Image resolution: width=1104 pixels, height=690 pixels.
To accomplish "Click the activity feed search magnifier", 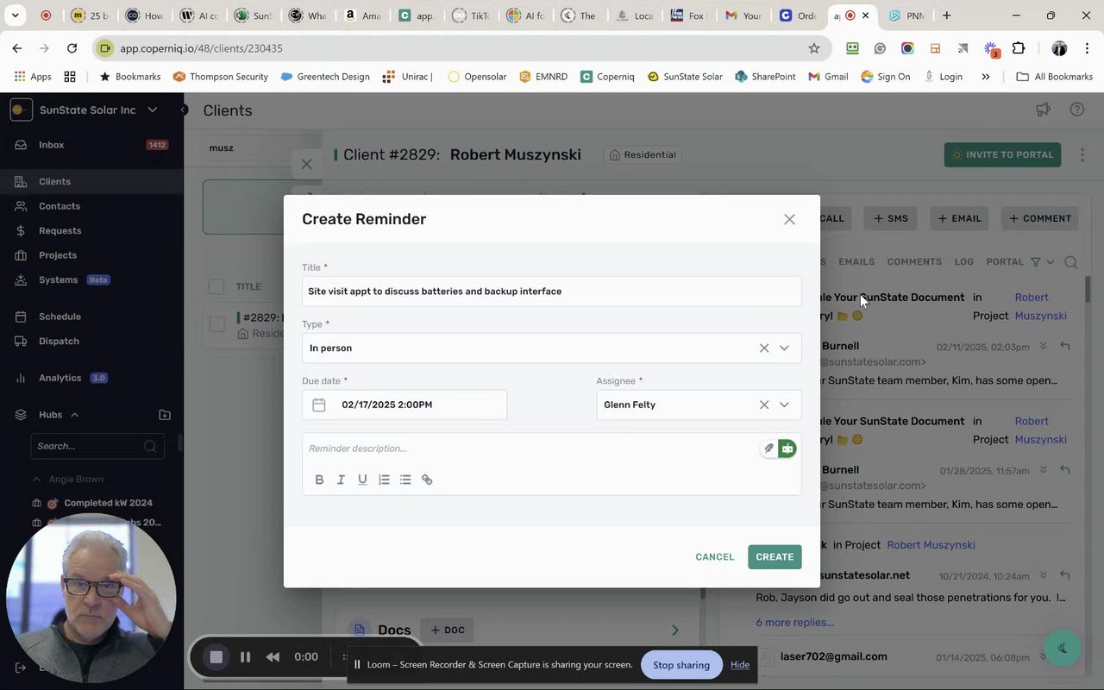I will [x=1070, y=262].
